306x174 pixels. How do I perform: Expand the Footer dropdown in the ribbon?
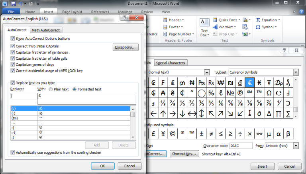173,27
